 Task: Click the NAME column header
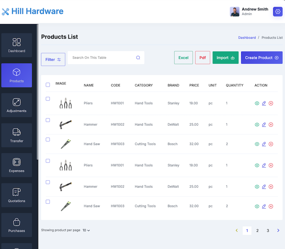click(x=89, y=85)
